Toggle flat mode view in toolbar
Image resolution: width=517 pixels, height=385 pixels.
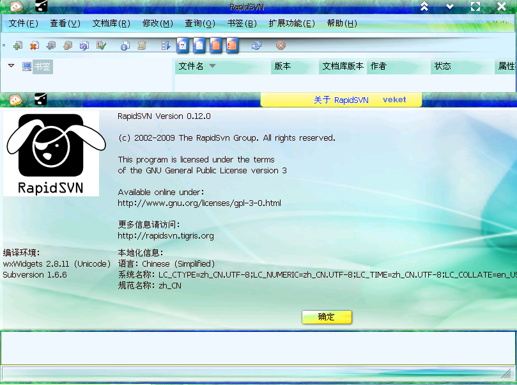point(166,45)
